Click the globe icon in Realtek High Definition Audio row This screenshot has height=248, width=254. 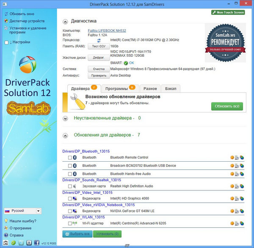(242, 186)
